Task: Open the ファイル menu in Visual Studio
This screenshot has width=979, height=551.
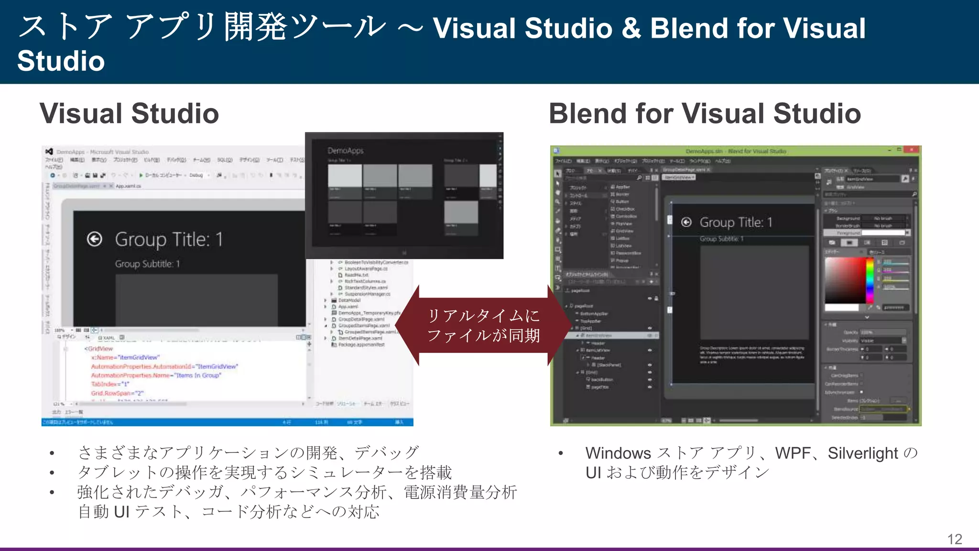Action: click(54, 160)
